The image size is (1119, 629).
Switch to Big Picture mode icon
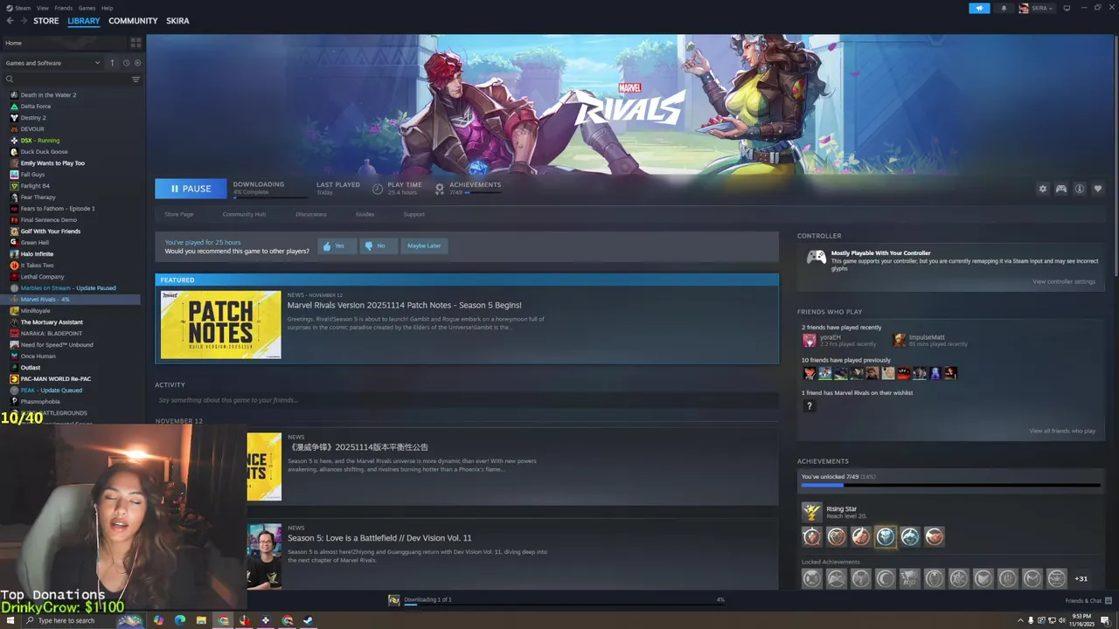[x=1067, y=8]
